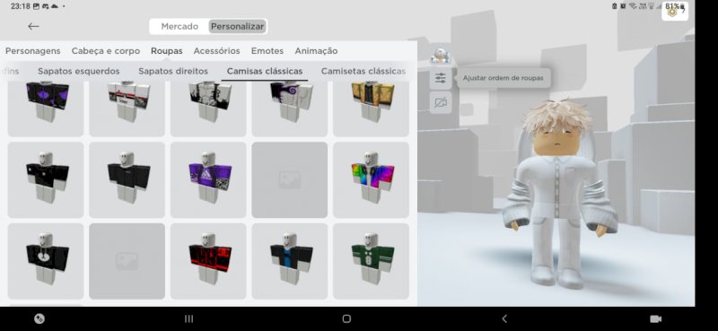
Task: Tap the battery percentage in status bar
Action: coord(672,6)
